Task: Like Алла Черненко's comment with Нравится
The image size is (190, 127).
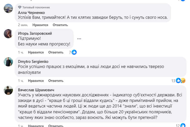Action: point(40,25)
